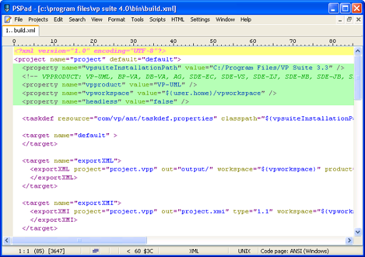The width and height of the screenshot is (365, 257).
Task: Click the target name="exportXML" line
Action: pos(72,161)
